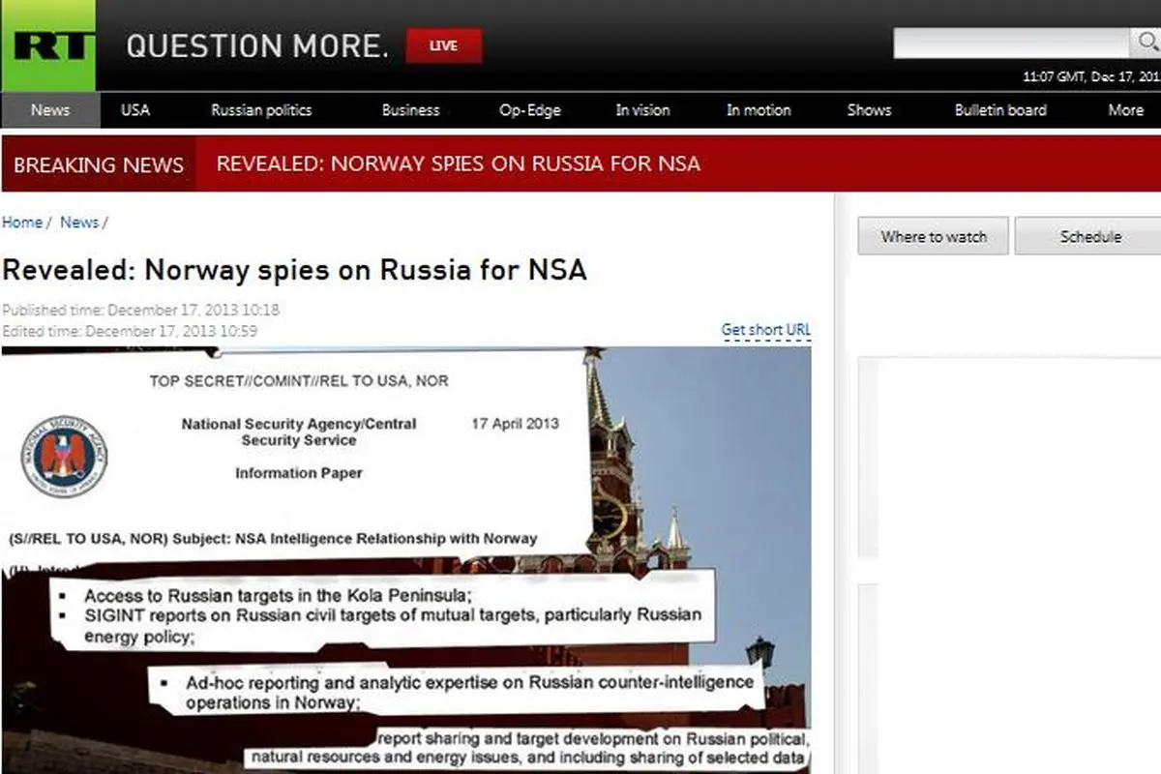
Task: Go to Shows page
Action: tap(869, 110)
